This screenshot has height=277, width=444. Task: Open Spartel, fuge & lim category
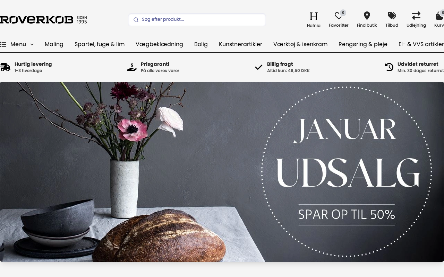click(x=100, y=44)
